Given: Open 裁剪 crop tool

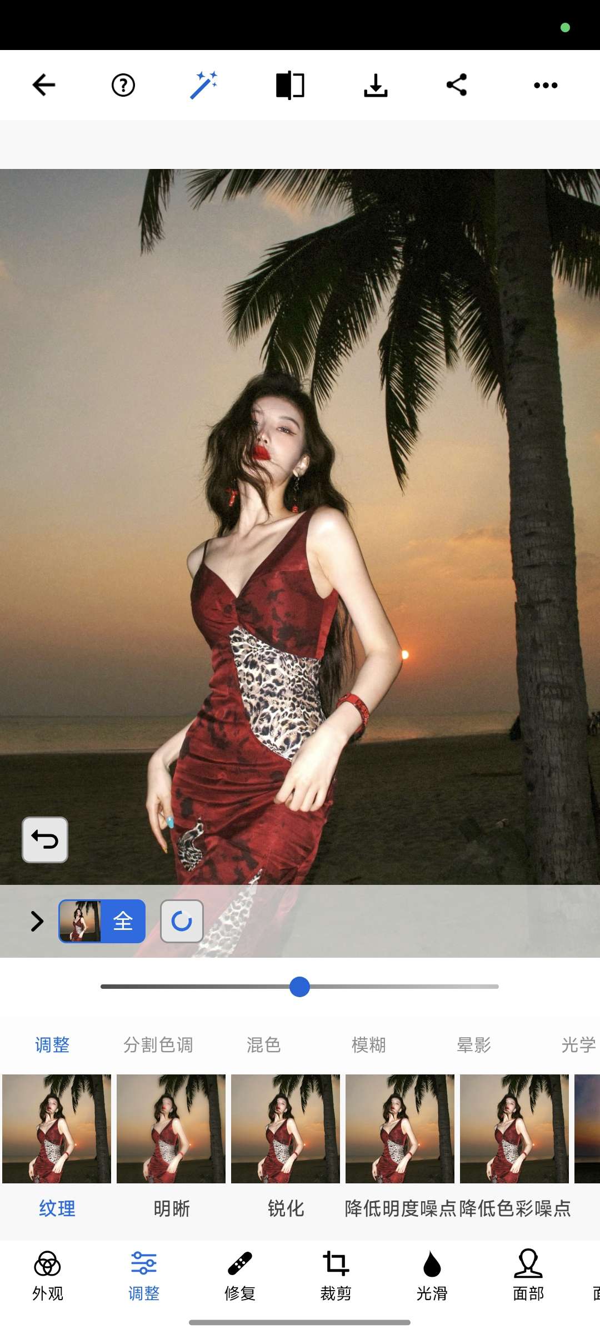Looking at the screenshot, I should (x=336, y=1276).
